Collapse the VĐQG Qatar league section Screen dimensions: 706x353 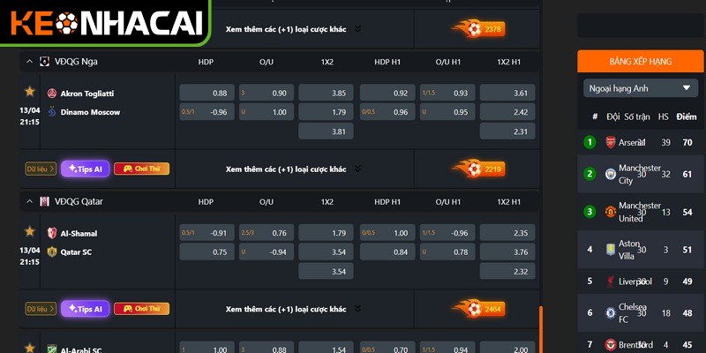click(28, 201)
